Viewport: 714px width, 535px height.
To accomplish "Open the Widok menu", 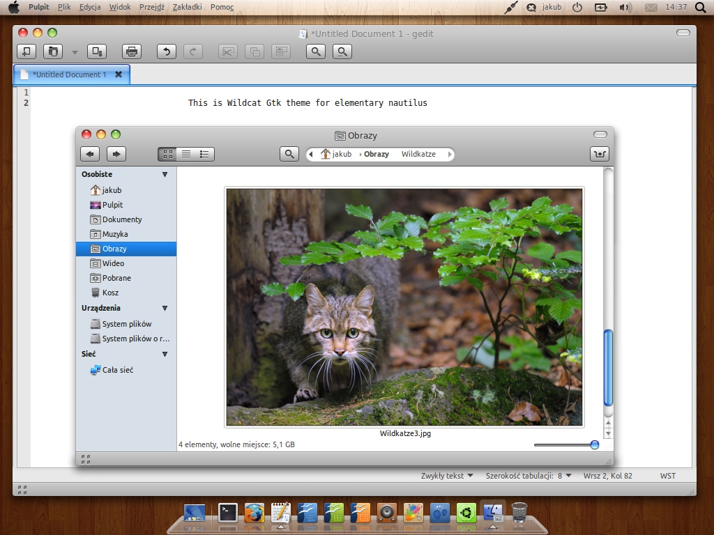I will 120,7.
